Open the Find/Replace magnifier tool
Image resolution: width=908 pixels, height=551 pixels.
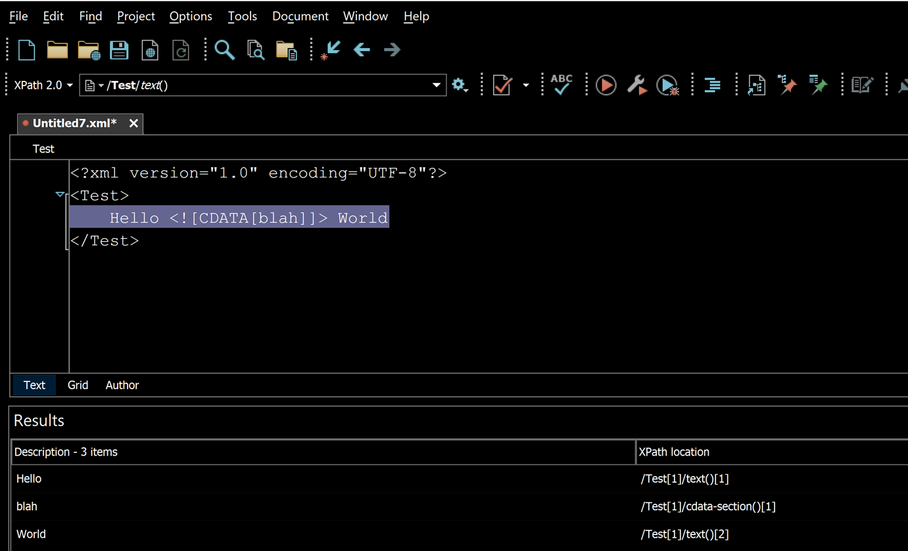pyautogui.click(x=225, y=50)
